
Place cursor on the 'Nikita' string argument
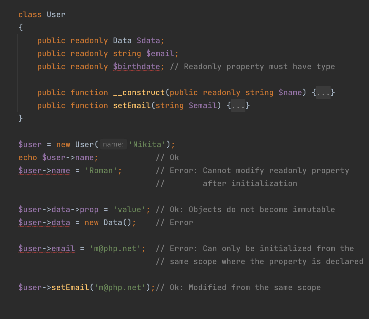coord(147,144)
